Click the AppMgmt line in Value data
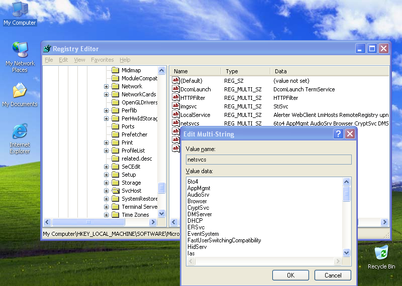Screen dimensions: 402x286 pos(198,188)
